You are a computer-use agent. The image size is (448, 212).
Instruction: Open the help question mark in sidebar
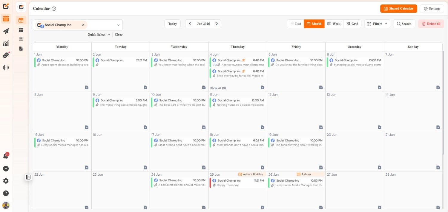tap(6, 193)
